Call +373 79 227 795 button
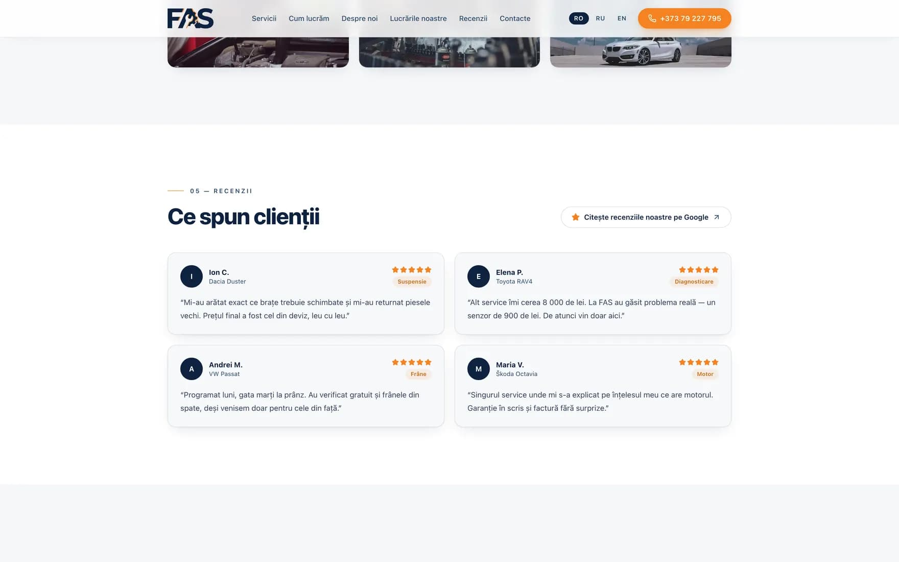This screenshot has height=562, width=899. click(x=684, y=18)
